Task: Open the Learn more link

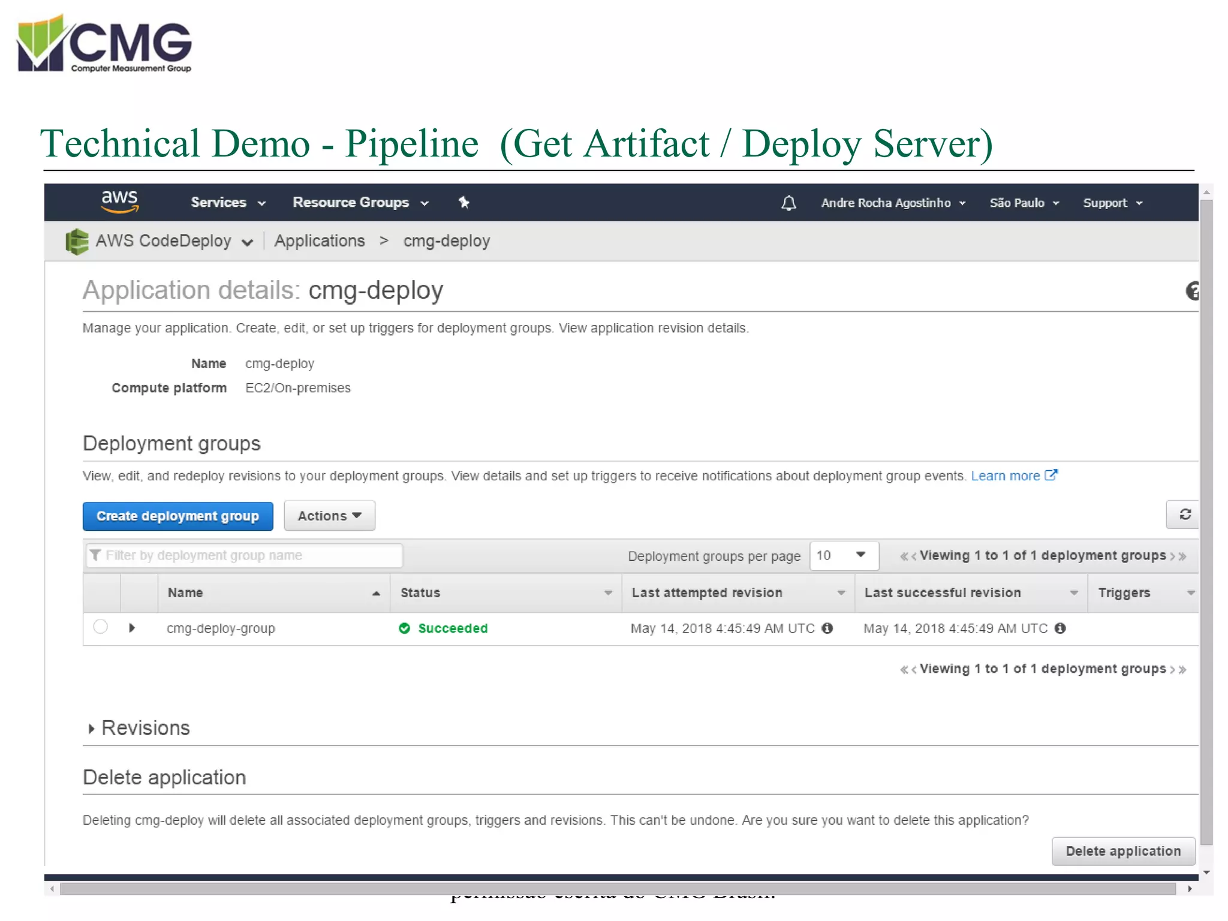Action: 1005,476
